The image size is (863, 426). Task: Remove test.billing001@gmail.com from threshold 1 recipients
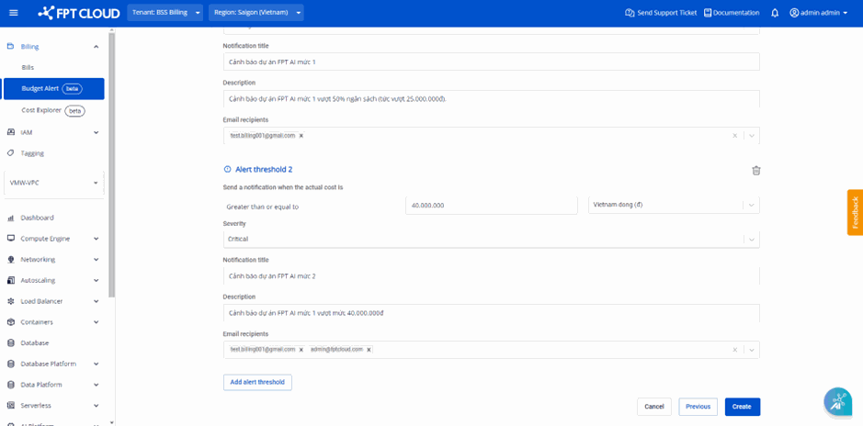pos(301,136)
